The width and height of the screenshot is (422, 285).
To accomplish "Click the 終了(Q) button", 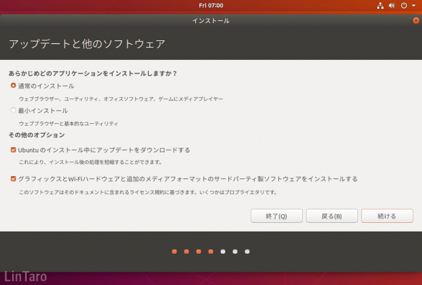I will [276, 216].
